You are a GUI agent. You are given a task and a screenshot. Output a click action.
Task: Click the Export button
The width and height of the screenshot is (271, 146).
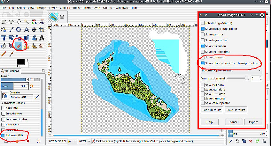click(253, 122)
